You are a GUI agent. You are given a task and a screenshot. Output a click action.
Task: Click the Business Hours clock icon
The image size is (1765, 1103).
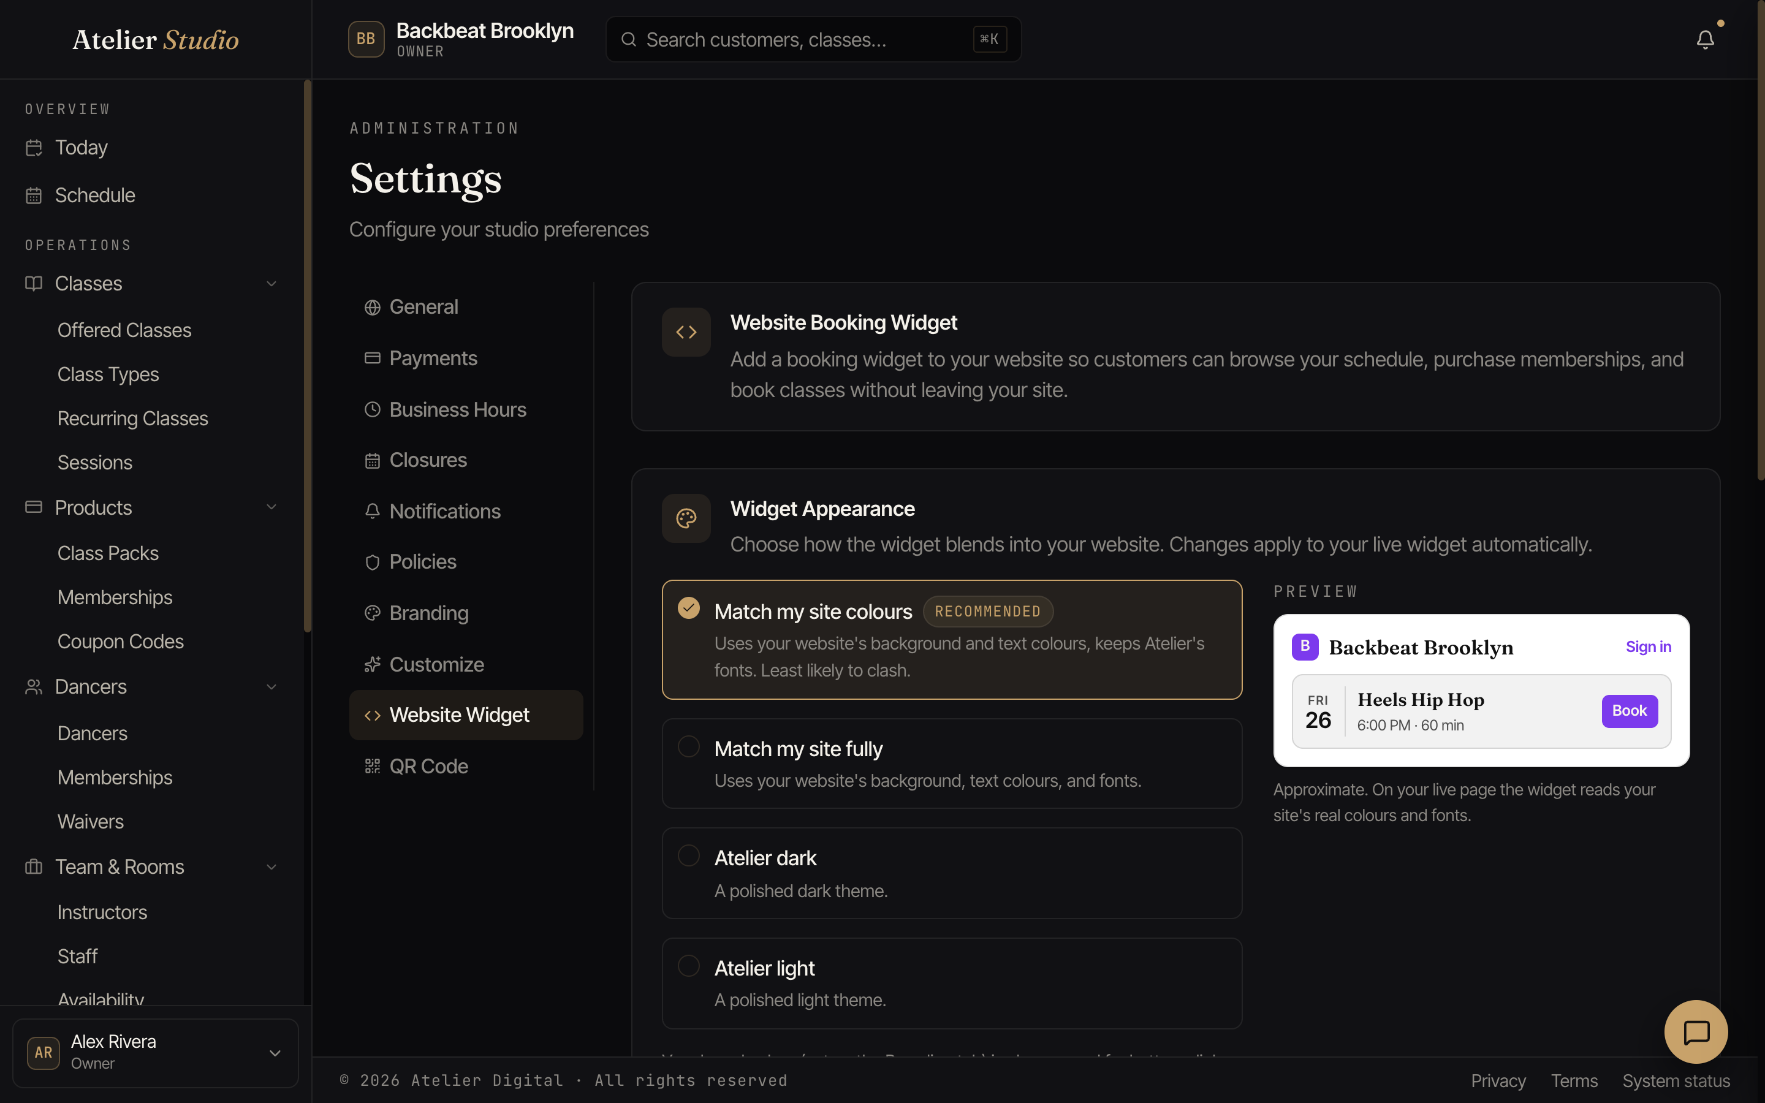pyautogui.click(x=373, y=410)
